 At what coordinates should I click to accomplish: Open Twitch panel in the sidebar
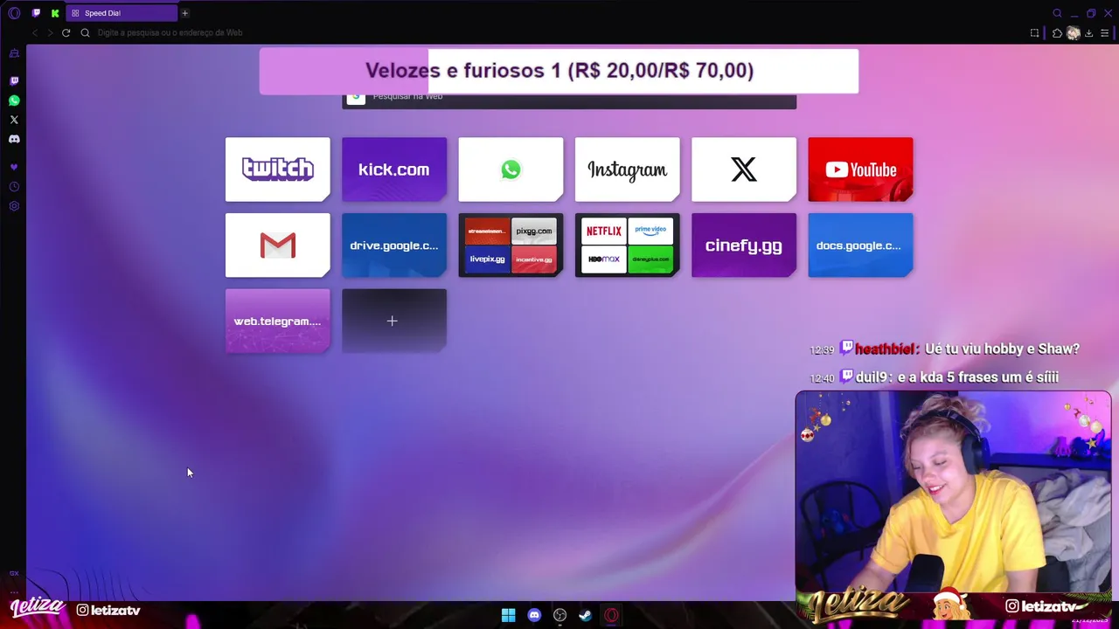pyautogui.click(x=14, y=81)
